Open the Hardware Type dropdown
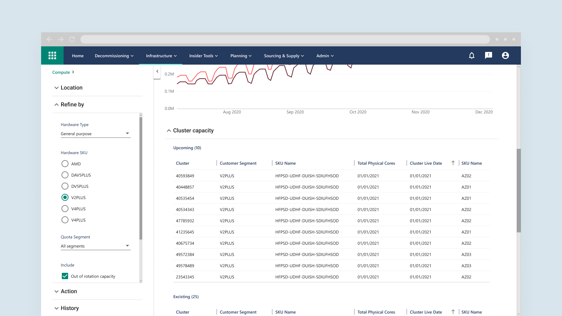 [96, 134]
